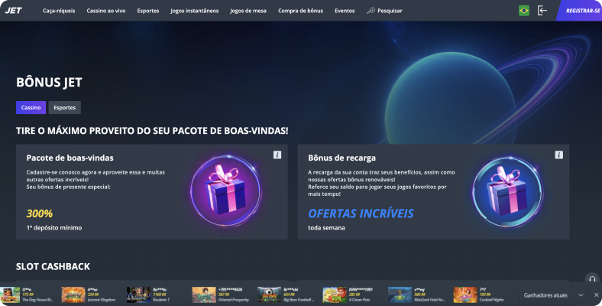The width and height of the screenshot is (602, 306).
Task: Click the Pesquisar search icon
Action: coord(371,11)
